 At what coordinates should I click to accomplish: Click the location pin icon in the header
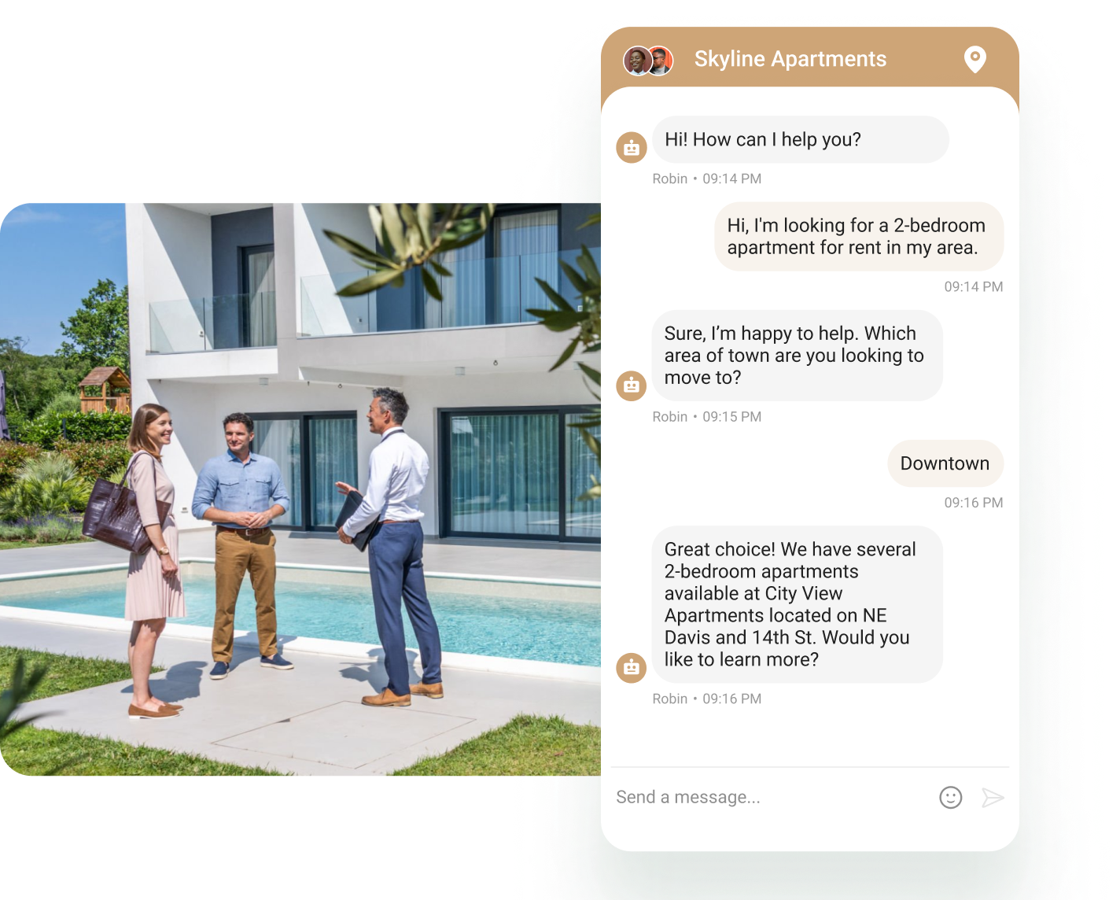974,59
